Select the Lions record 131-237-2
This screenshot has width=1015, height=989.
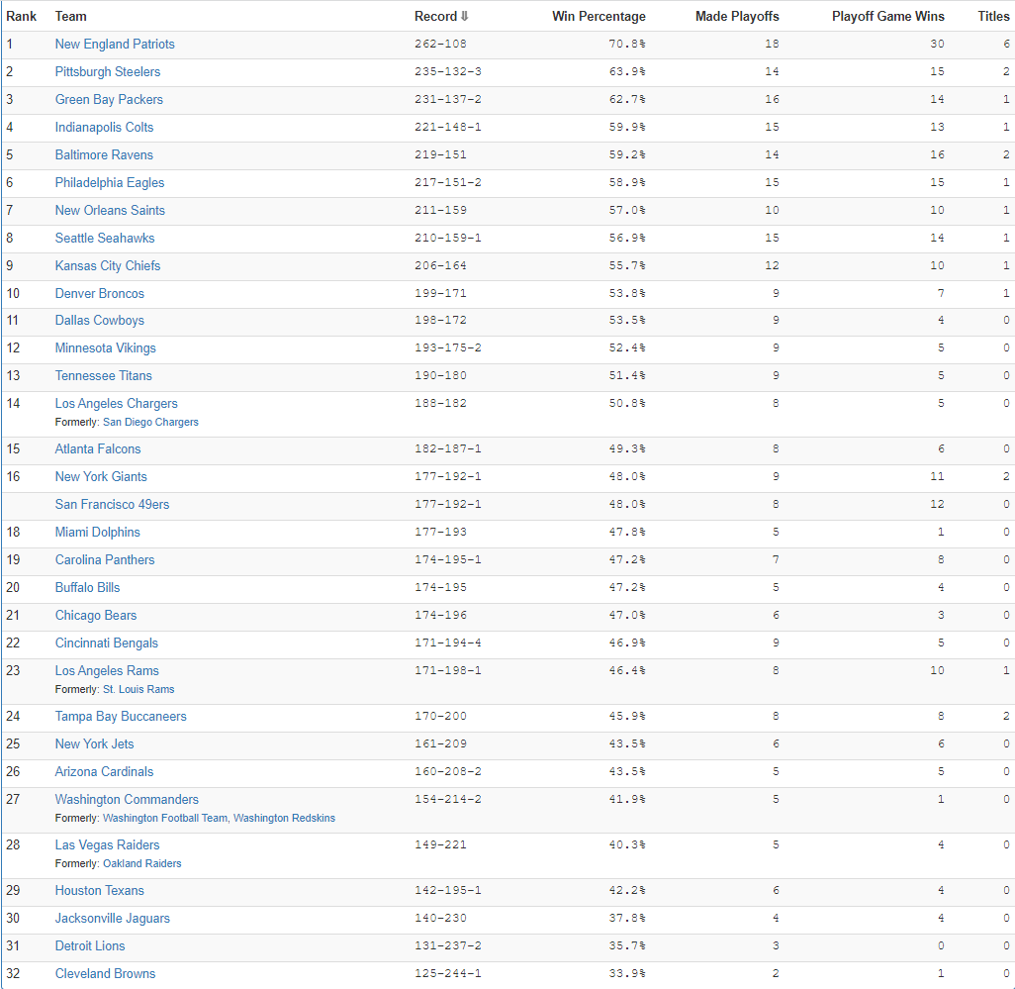(x=448, y=946)
